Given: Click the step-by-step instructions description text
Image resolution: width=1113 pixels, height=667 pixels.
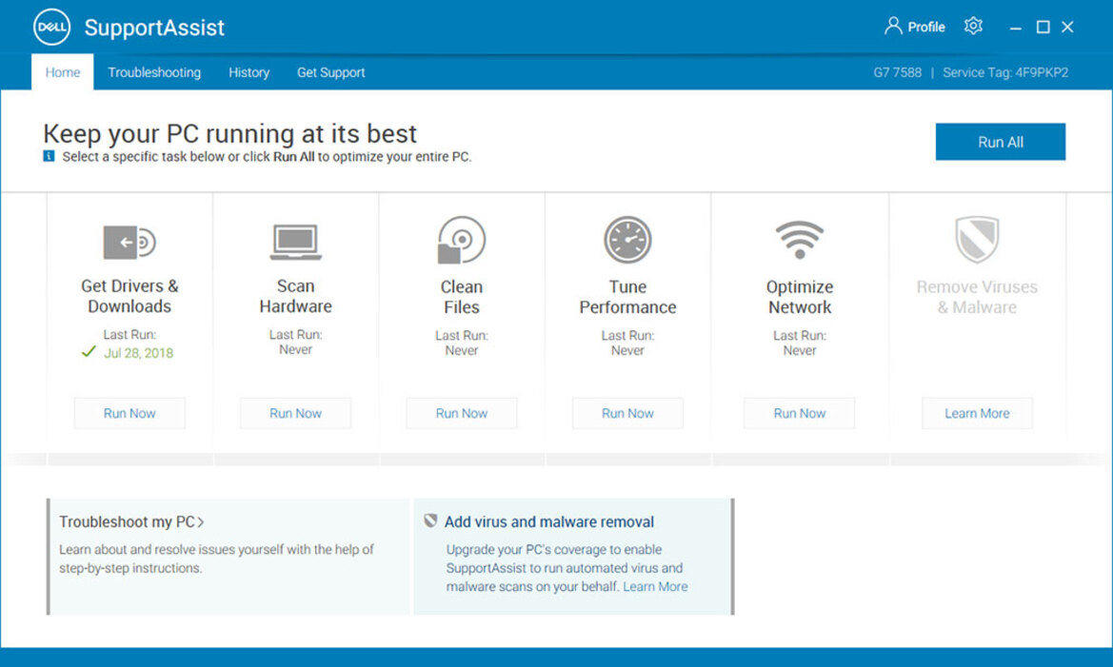Looking at the screenshot, I should (216, 559).
